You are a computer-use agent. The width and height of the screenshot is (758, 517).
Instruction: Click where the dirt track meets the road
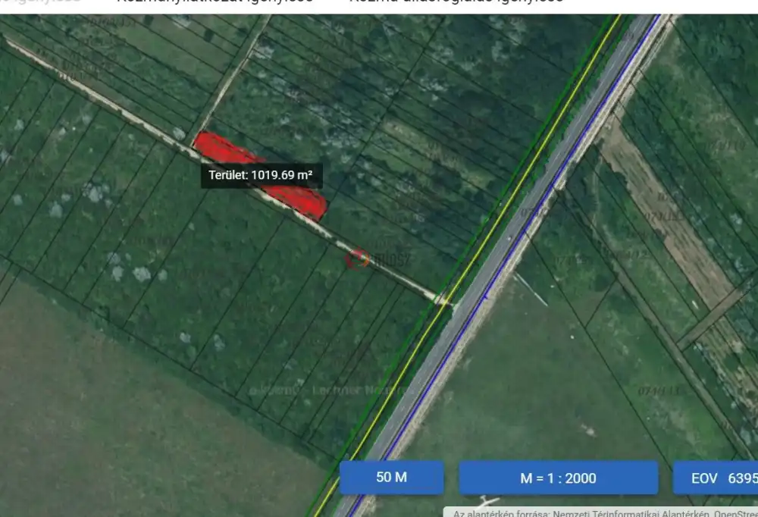442,299
